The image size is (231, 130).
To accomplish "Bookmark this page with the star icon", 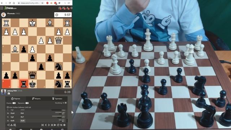I will tap(43, 3).
